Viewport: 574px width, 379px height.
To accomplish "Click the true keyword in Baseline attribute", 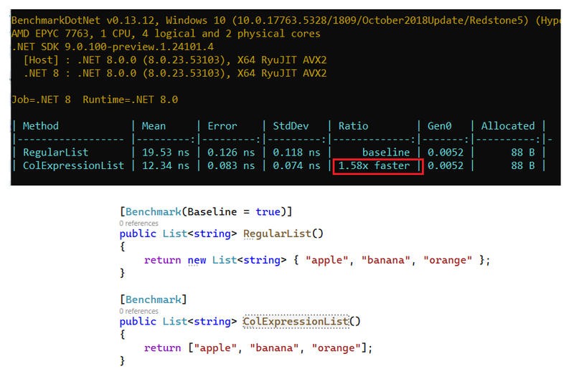I will (268, 211).
